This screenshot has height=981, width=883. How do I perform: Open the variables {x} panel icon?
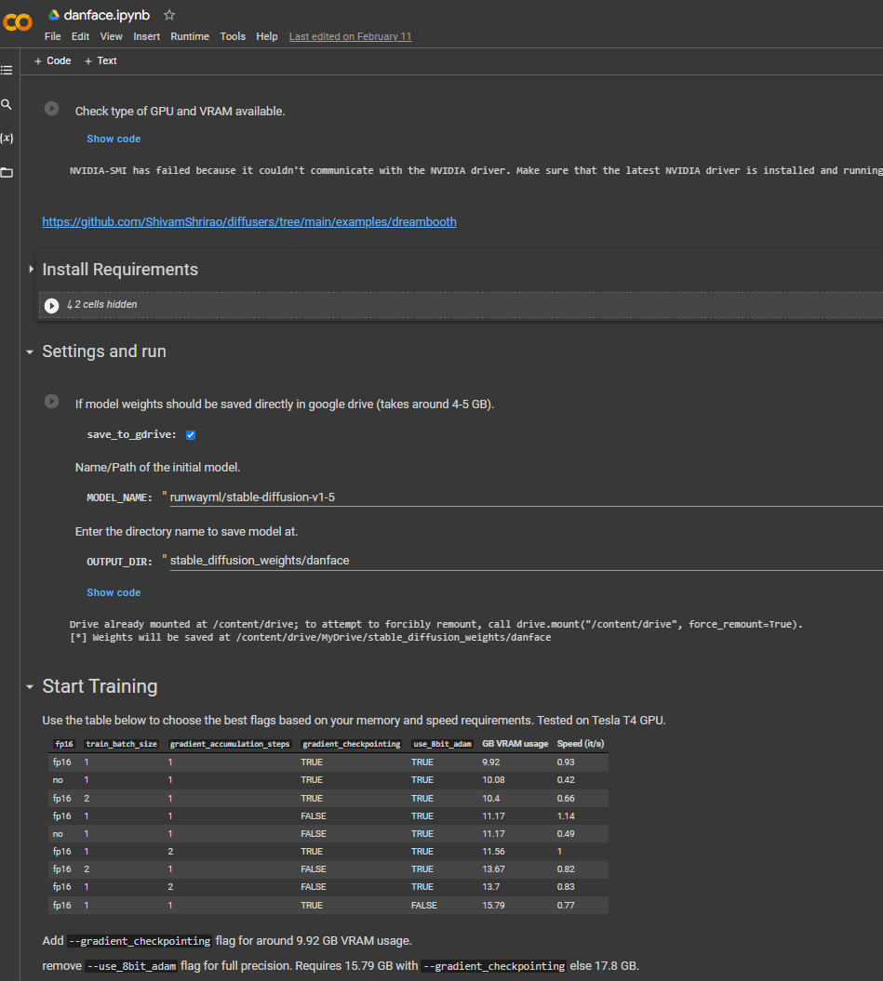pos(7,138)
